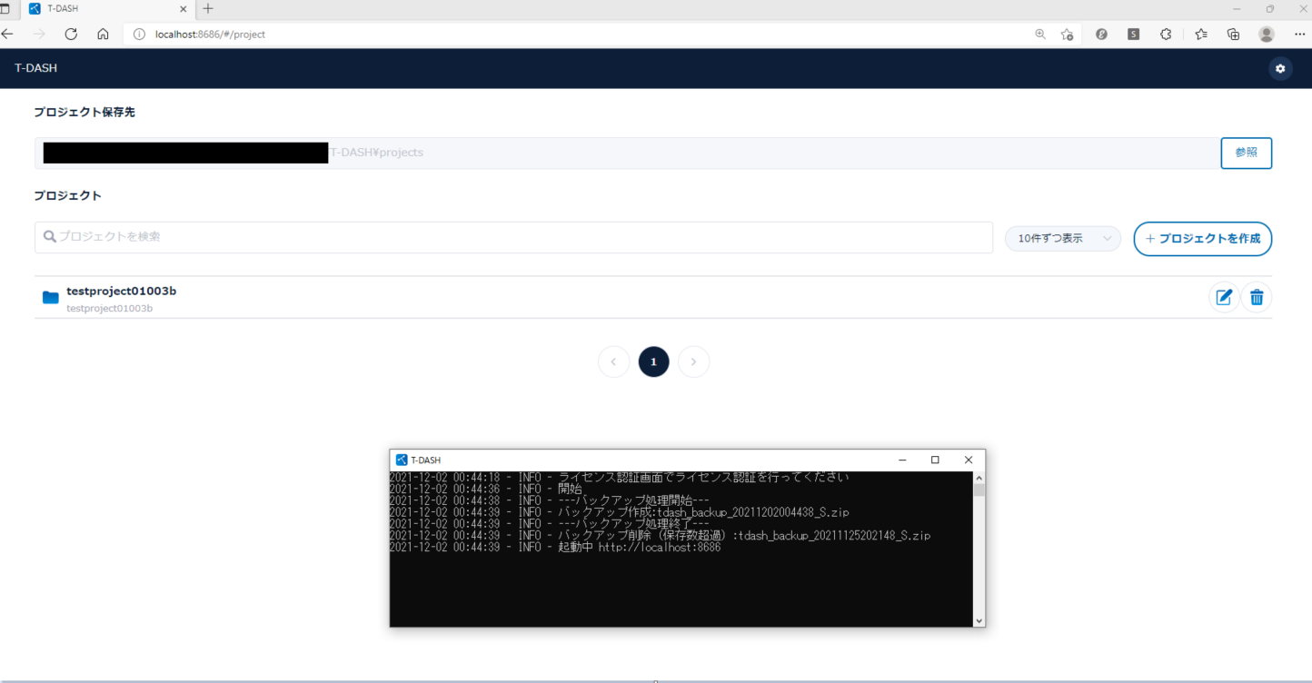Select page 1 in pagination
The height and width of the screenshot is (683, 1312).
[653, 361]
